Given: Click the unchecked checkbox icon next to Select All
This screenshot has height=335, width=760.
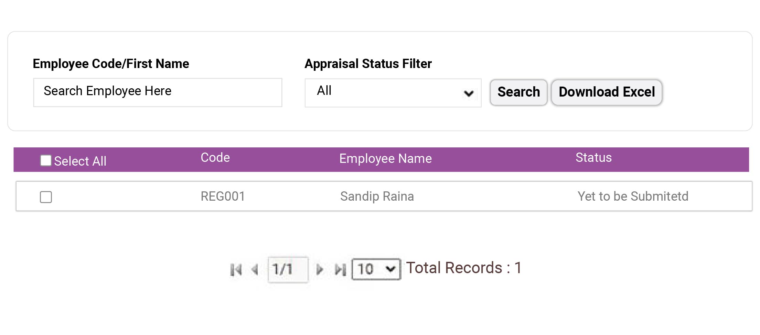Looking at the screenshot, I should pyautogui.click(x=45, y=160).
